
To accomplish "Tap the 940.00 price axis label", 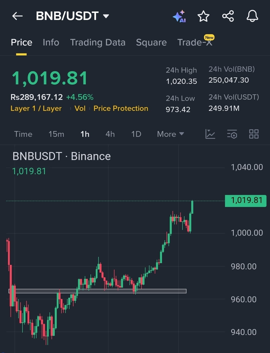I will [244, 332].
